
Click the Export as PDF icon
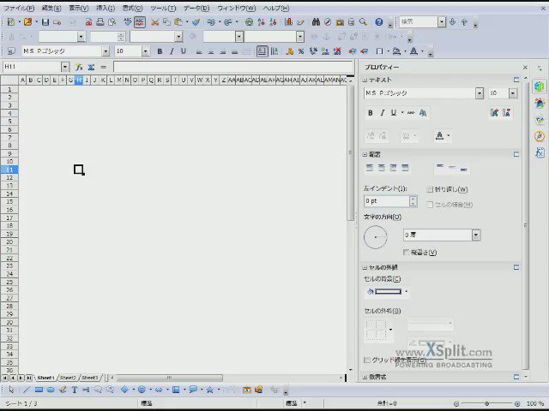88,22
